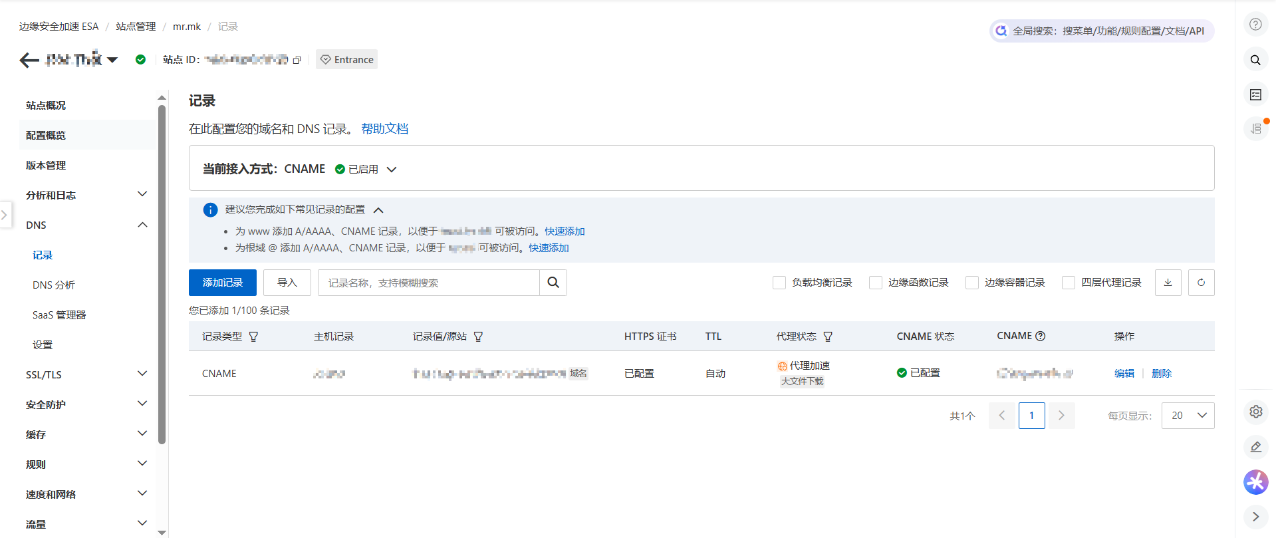
Task: Open 版本管理 in the sidebar
Action: (x=46, y=165)
